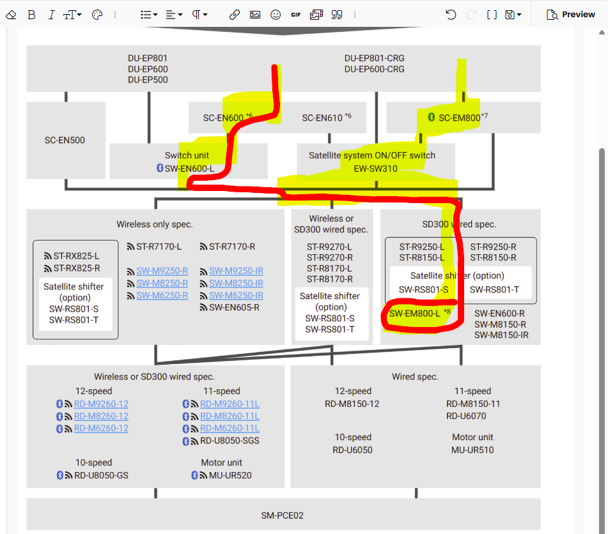Click the SW-EN605-R text

234,307
